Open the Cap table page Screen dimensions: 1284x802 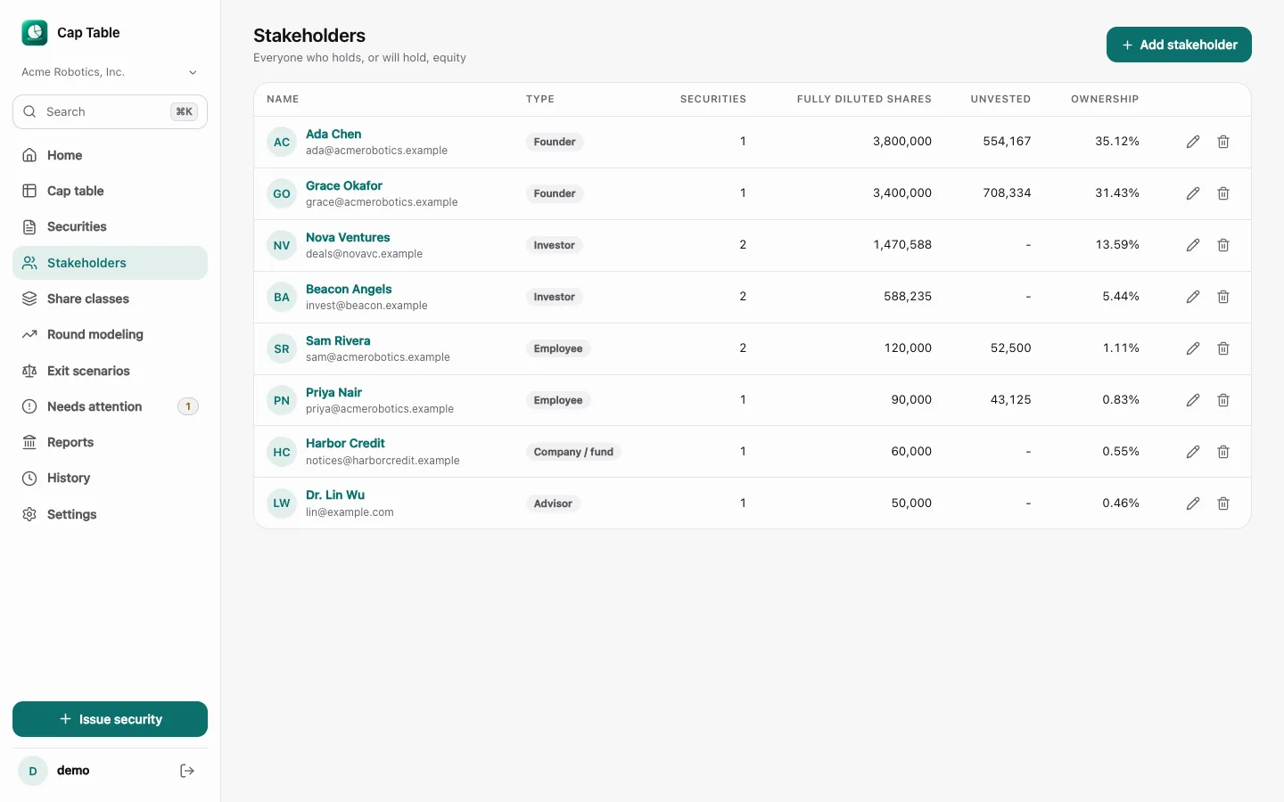110,191
